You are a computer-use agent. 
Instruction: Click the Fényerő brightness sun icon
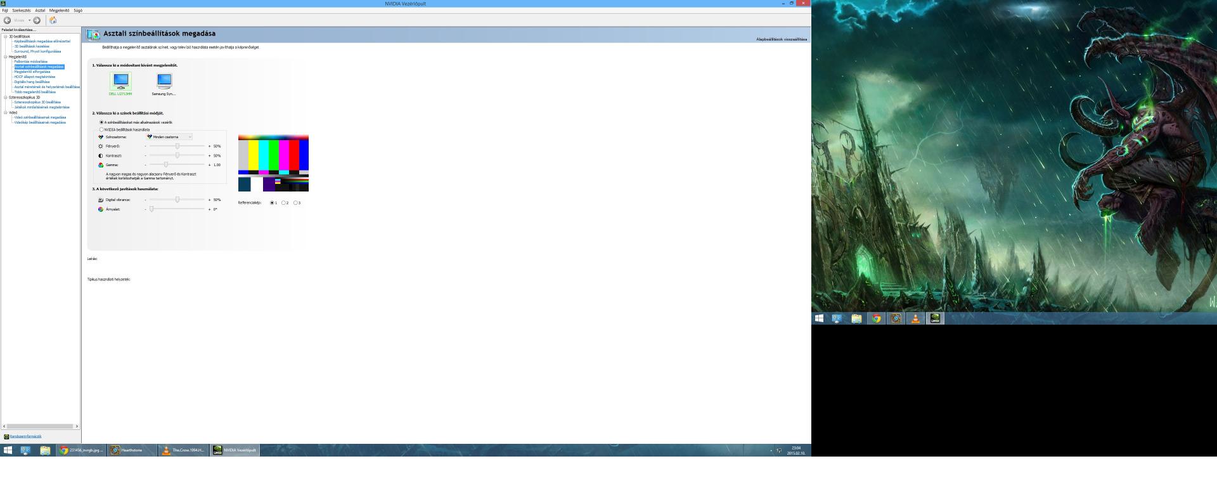point(101,146)
